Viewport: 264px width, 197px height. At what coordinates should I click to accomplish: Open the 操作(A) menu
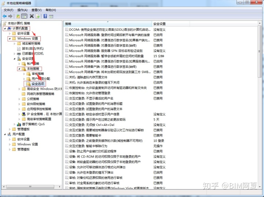coord(22,10)
